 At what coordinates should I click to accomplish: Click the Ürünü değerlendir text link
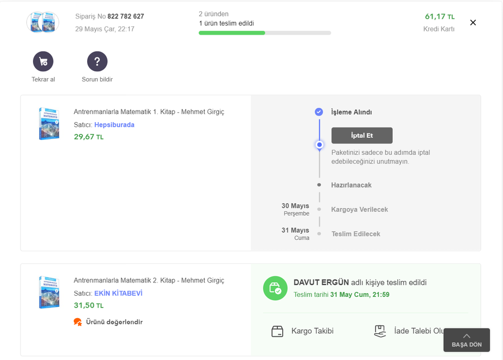(x=115, y=322)
